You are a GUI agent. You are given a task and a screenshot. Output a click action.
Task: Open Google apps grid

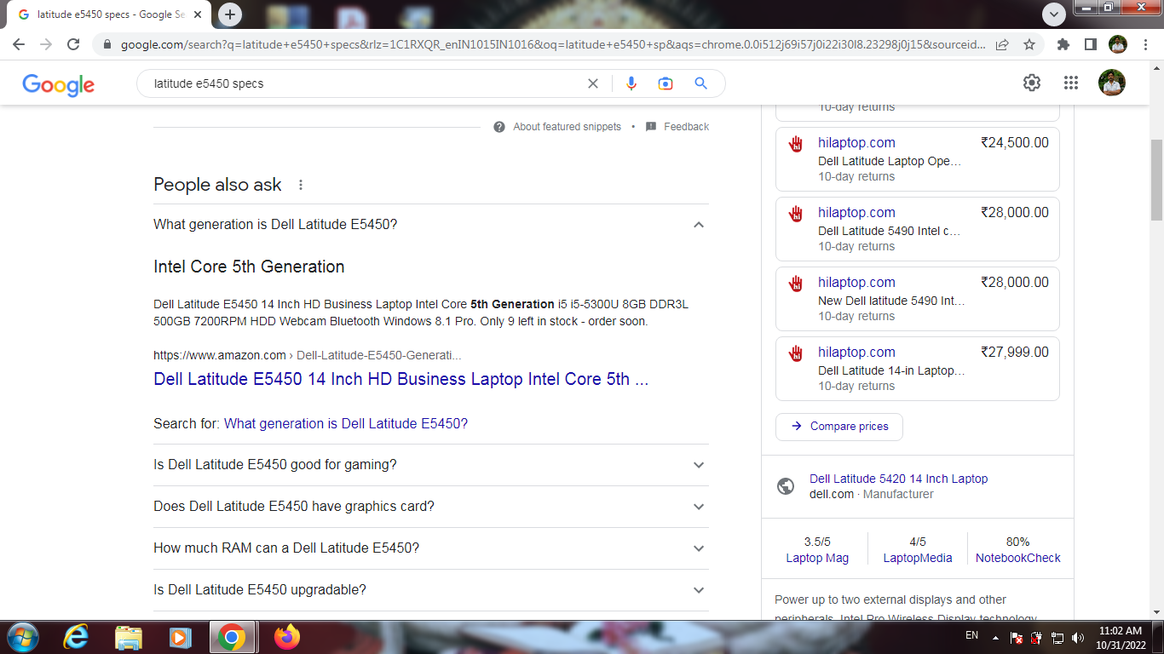[1071, 83]
